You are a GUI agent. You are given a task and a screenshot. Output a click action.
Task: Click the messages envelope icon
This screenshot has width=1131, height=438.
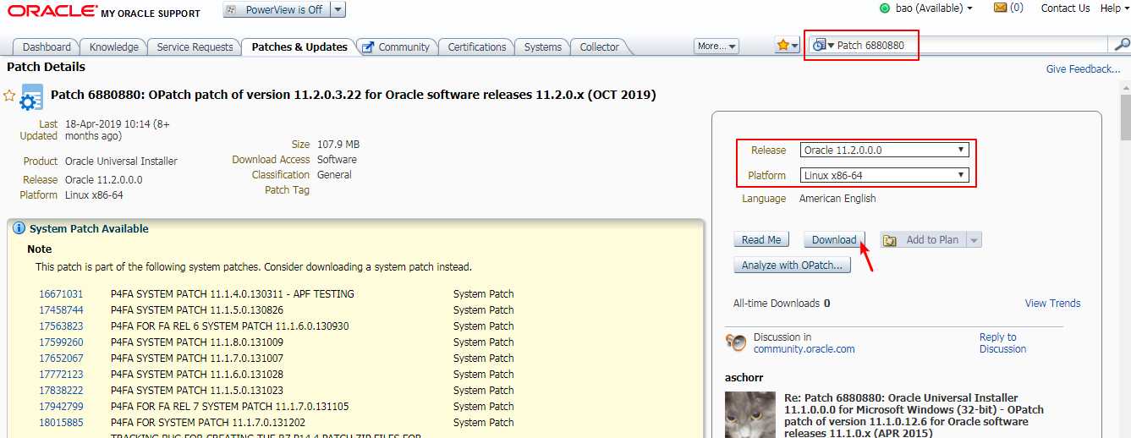click(x=1001, y=8)
